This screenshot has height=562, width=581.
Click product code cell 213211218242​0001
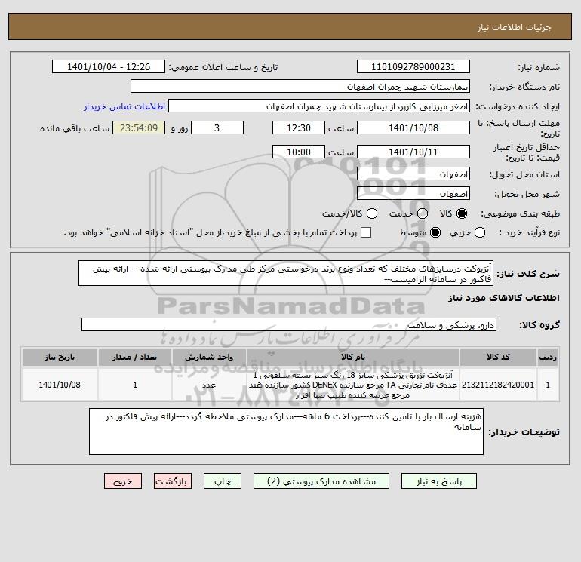pos(498,385)
